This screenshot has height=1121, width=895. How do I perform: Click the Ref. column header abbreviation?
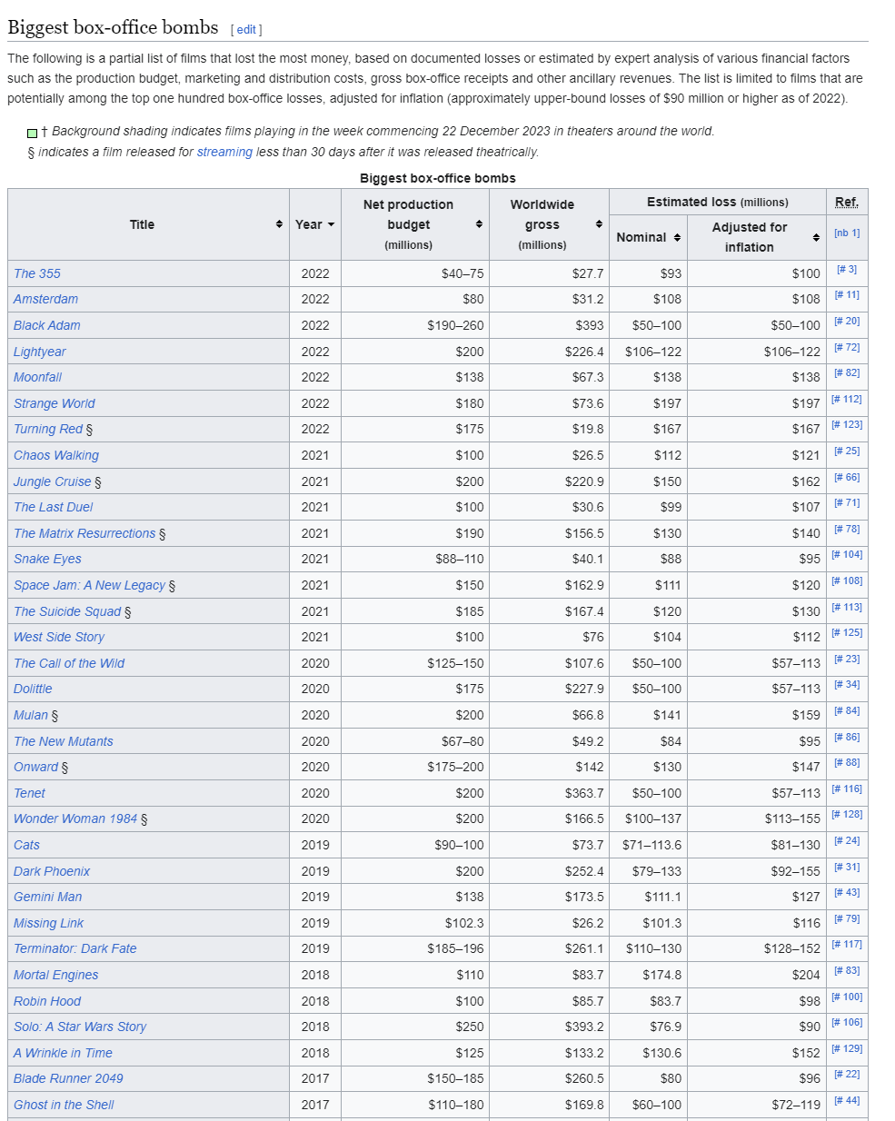click(847, 202)
